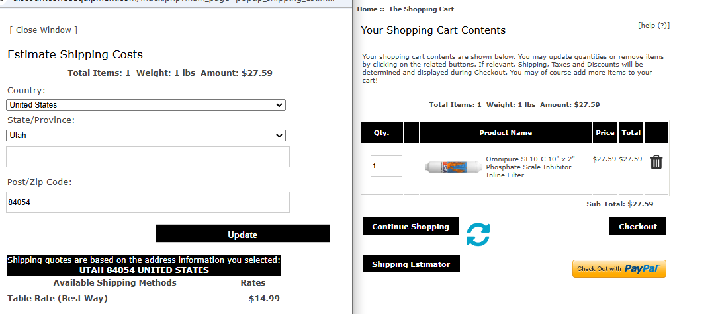Open the Shipping Estimator button
716x314 pixels.
410,264
